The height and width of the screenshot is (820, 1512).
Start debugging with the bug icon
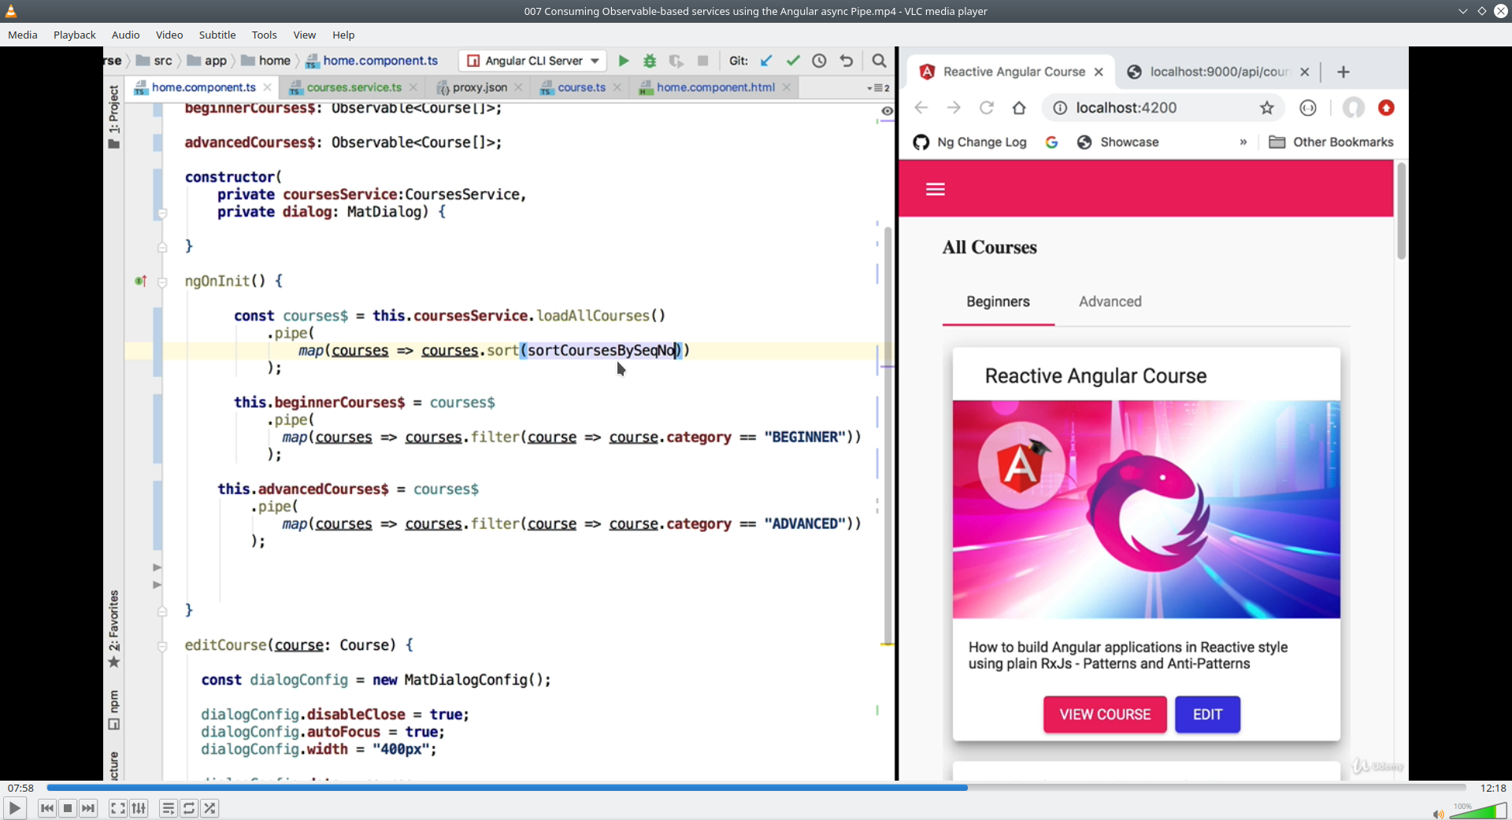tap(650, 61)
